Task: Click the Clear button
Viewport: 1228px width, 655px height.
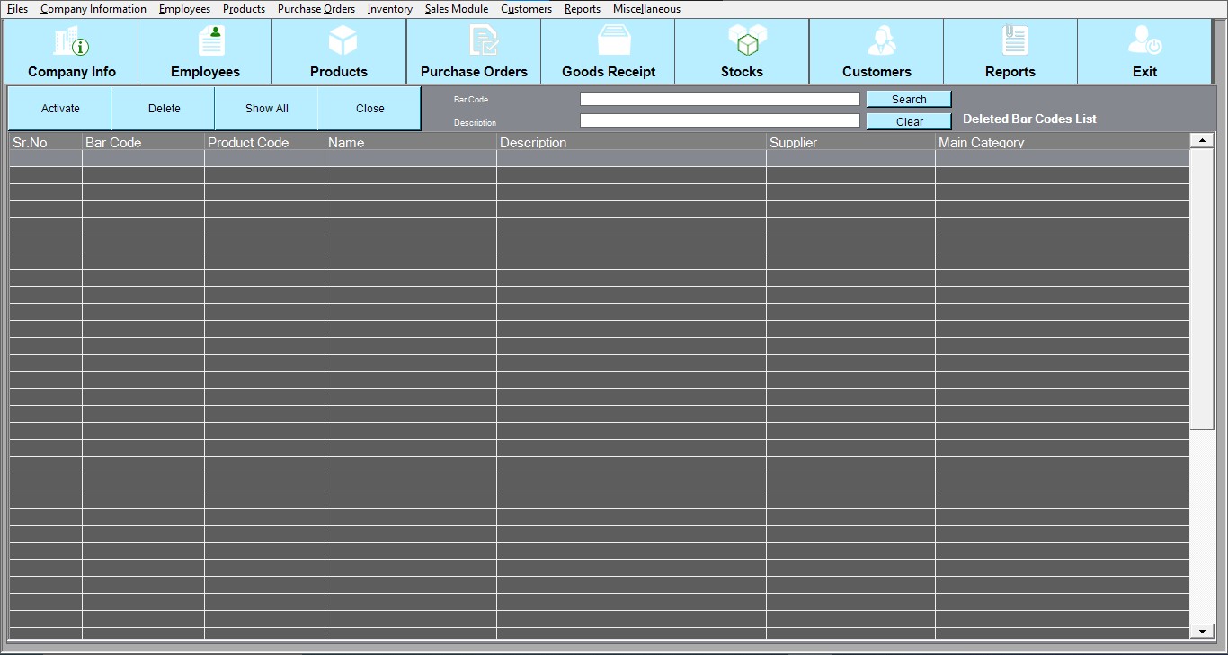Action: pos(908,122)
